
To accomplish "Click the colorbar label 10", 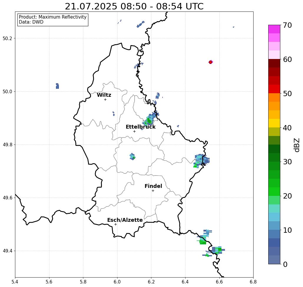I will (x=287, y=230).
